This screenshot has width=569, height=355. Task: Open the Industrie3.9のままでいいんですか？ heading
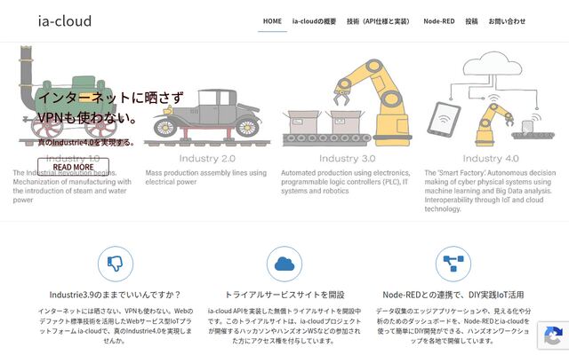[x=115, y=295]
